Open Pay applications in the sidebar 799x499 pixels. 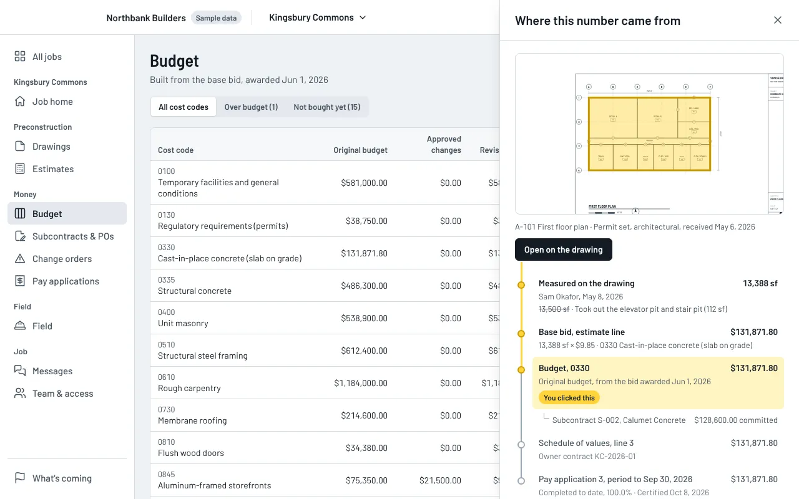coord(67,281)
